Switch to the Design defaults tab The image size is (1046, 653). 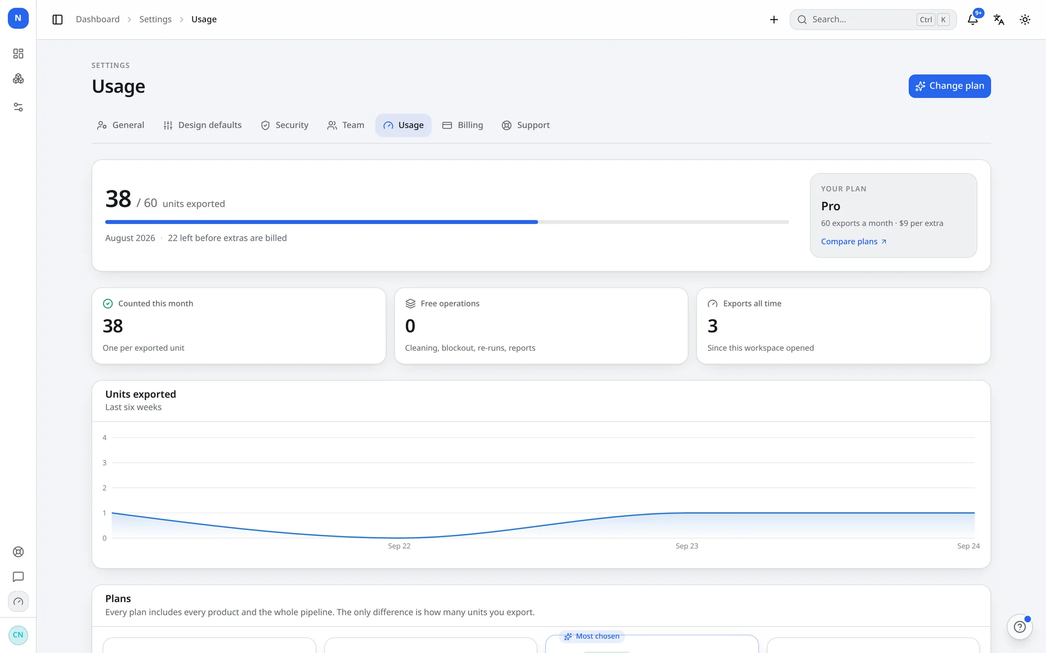(202, 125)
